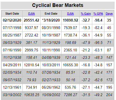Open the Days column header link
Image resolution: width=116 pixels, height=100 pixels.
click(109, 14)
